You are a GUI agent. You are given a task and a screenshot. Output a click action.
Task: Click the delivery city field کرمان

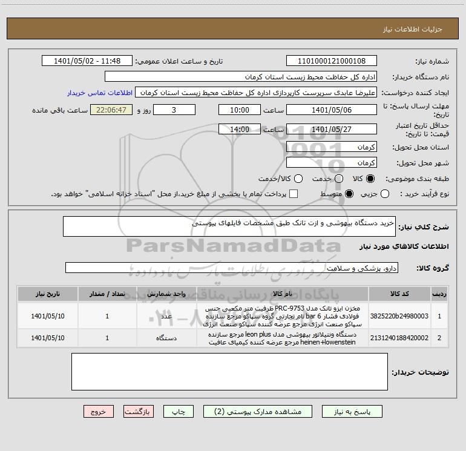click(x=332, y=163)
